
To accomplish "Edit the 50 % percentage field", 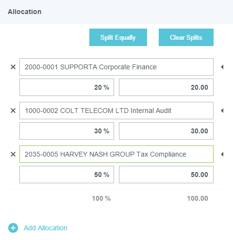I will (67, 175).
